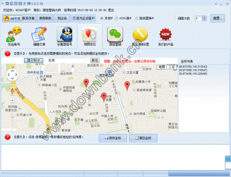Click the 保存坐标 save button
This screenshot has width=231, height=177.
pyautogui.click(x=113, y=138)
